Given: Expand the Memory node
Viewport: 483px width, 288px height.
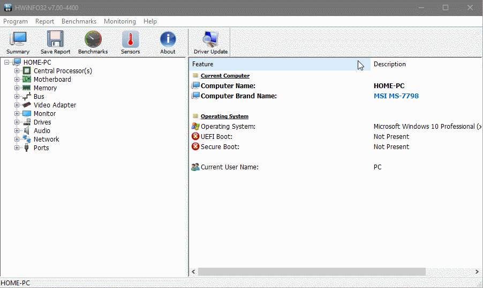Looking at the screenshot, I should click(x=17, y=88).
